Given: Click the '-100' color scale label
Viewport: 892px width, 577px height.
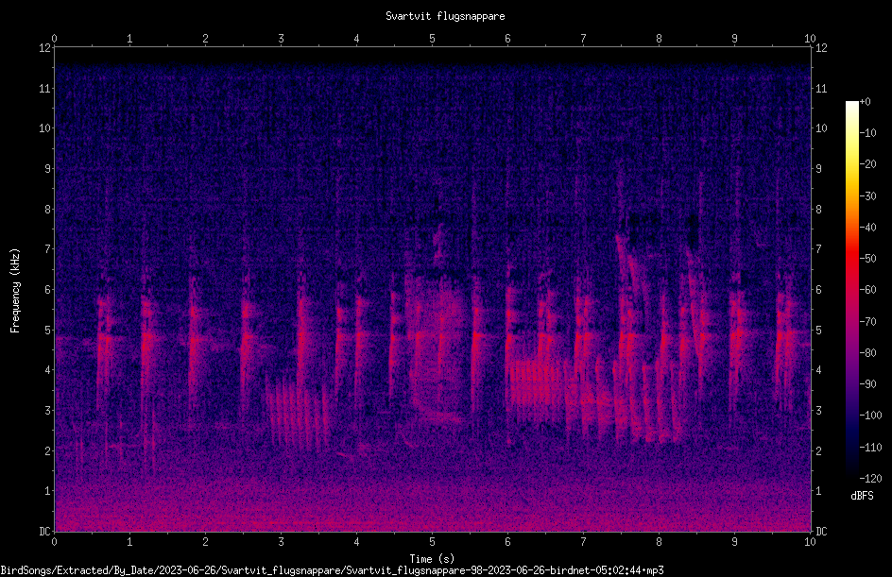Looking at the screenshot, I should (871, 416).
